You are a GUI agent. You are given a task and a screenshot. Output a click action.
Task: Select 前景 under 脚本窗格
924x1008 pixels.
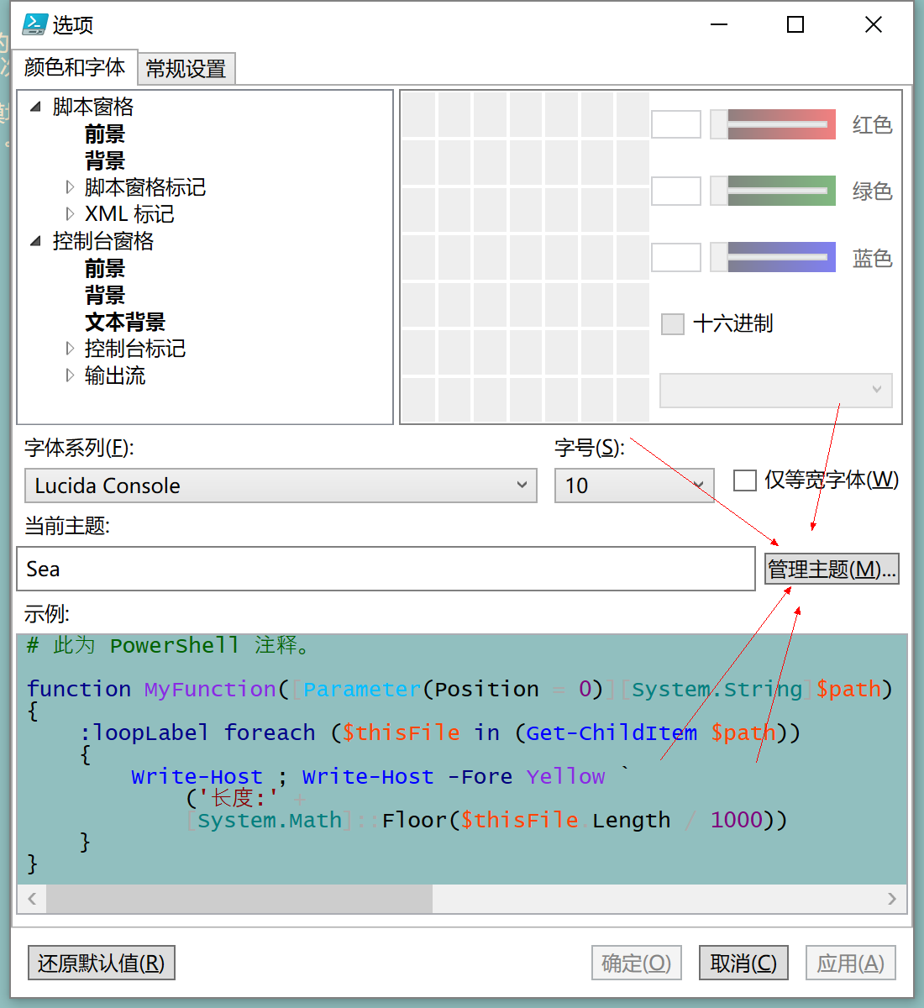tap(104, 134)
